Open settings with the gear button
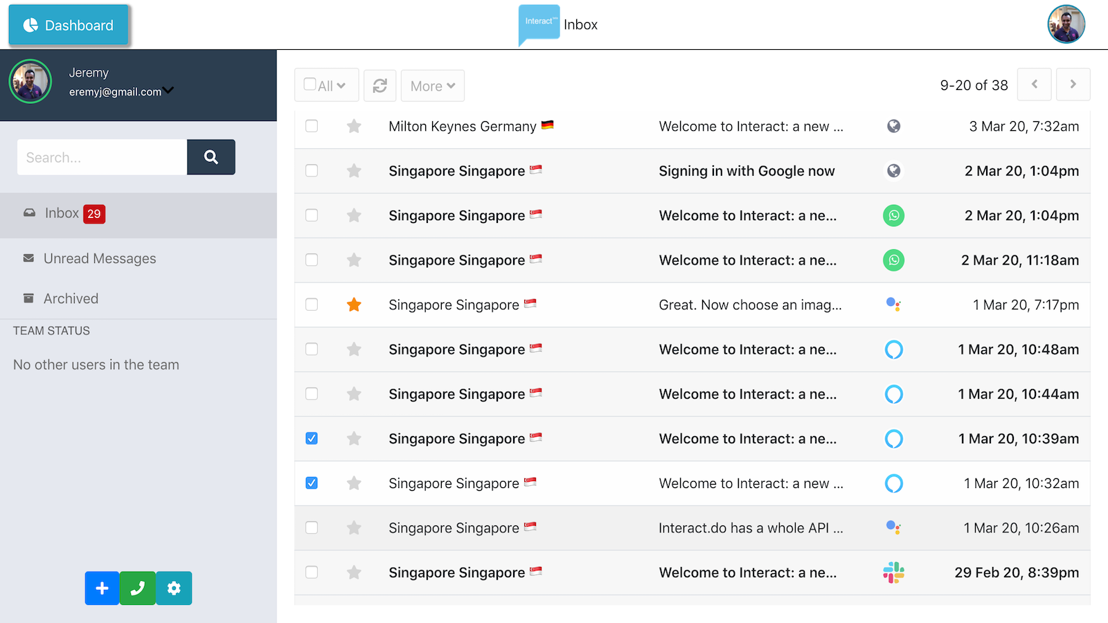Screen dimensions: 1108x623 click(174, 588)
